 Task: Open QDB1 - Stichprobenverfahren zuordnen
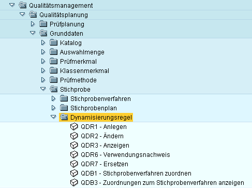(x=136, y=173)
